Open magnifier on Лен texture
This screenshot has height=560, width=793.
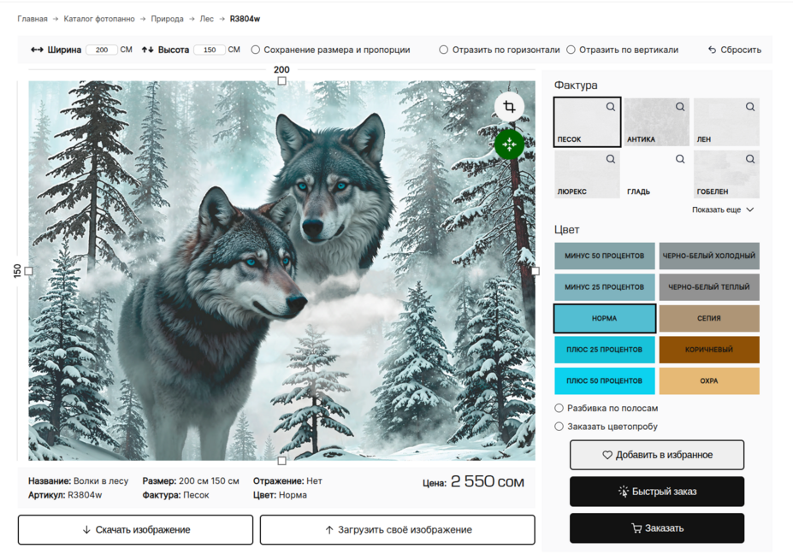point(750,107)
